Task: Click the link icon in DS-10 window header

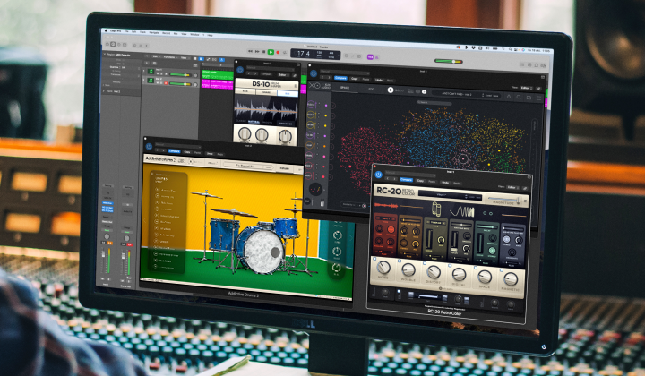Action: (295, 75)
